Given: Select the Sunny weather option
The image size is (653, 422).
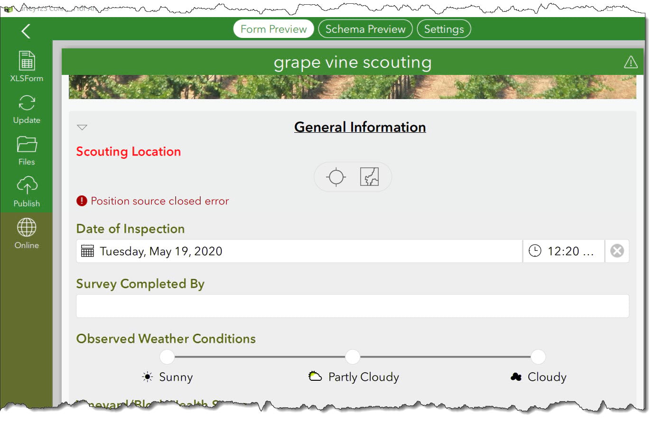Looking at the screenshot, I should pos(167,357).
